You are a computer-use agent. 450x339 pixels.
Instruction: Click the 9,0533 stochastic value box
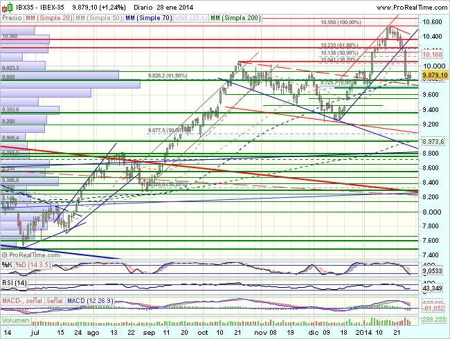coord(433,271)
